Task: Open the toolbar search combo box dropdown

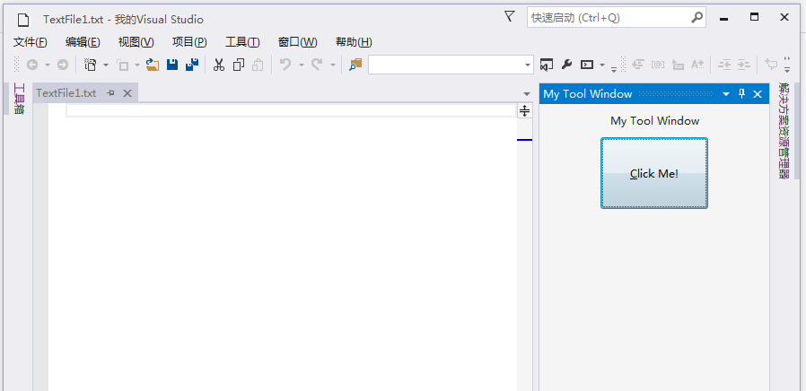Action: [x=528, y=65]
